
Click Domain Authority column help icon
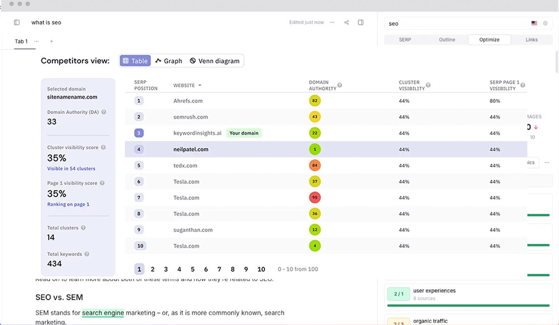tap(340, 85)
